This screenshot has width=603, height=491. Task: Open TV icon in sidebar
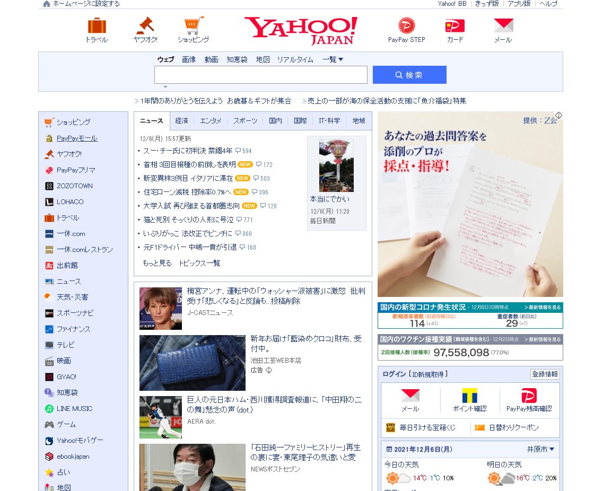(x=49, y=345)
